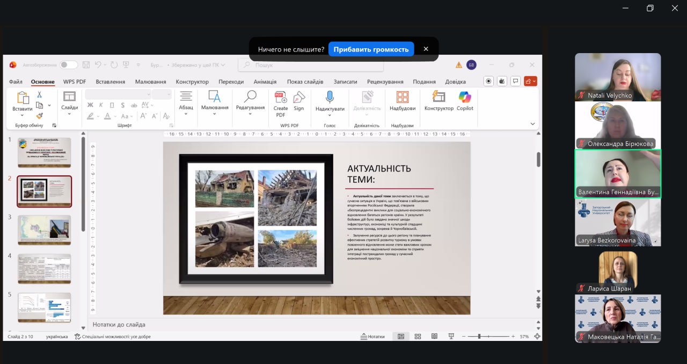Switch to slide sorter view icon
Viewport: 687px width, 364px height.
pyautogui.click(x=418, y=337)
